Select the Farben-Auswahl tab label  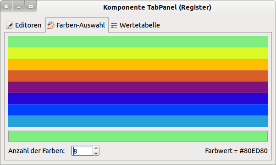(80, 25)
